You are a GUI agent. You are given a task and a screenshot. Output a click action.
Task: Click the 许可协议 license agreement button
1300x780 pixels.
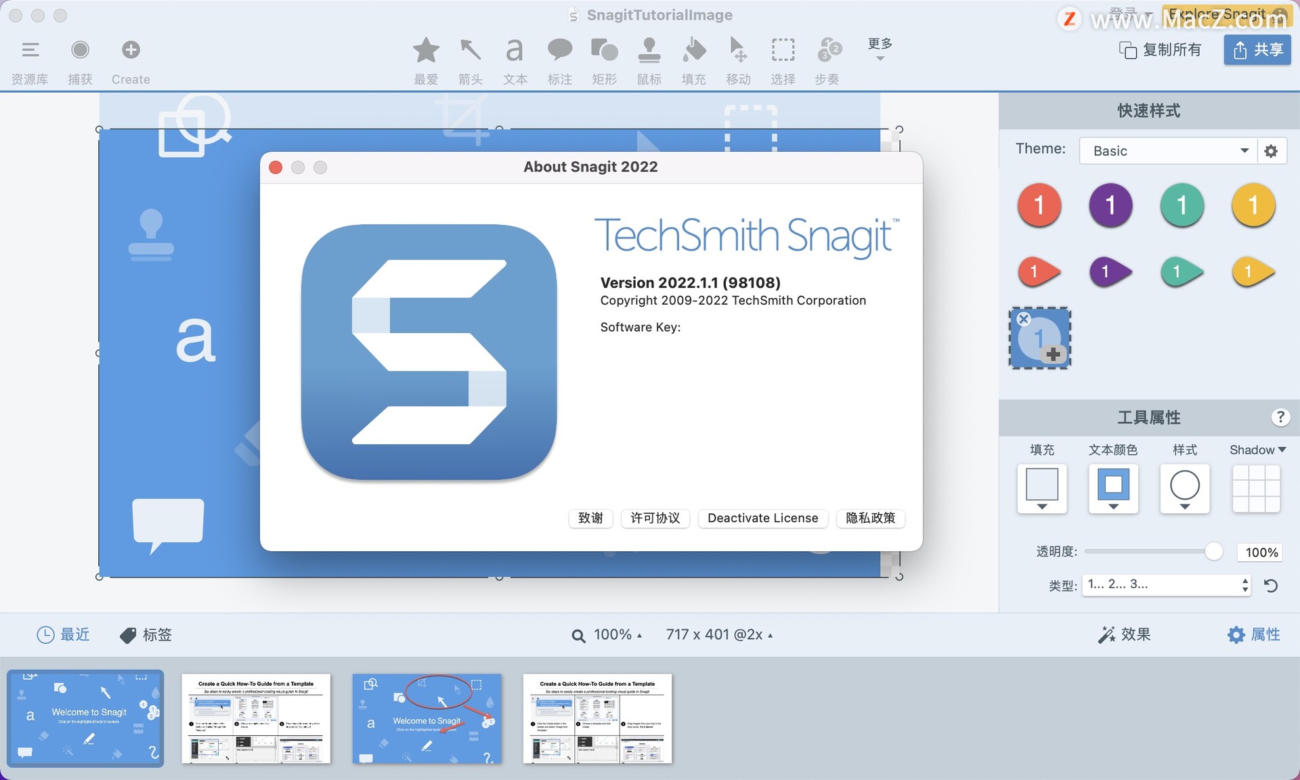[655, 518]
